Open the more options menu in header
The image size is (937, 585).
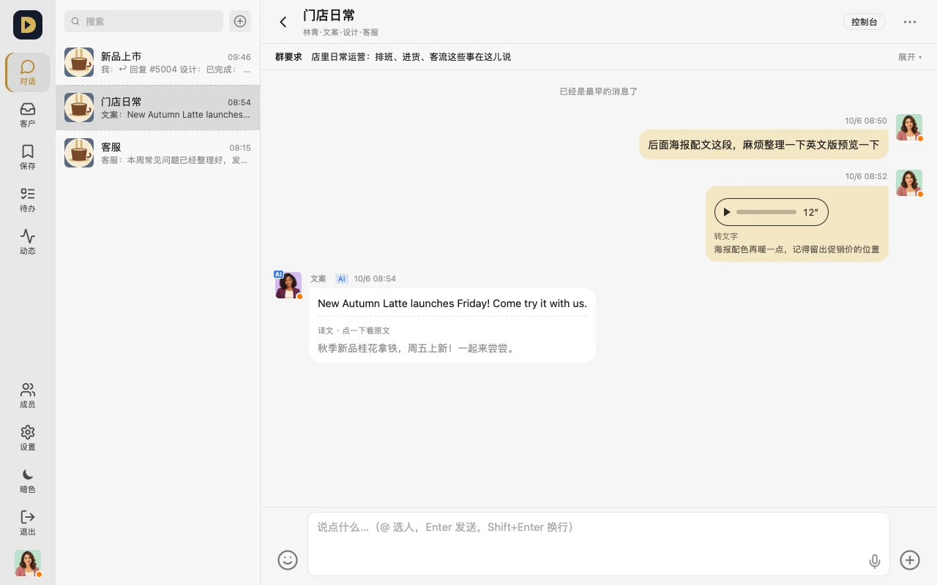click(x=910, y=22)
